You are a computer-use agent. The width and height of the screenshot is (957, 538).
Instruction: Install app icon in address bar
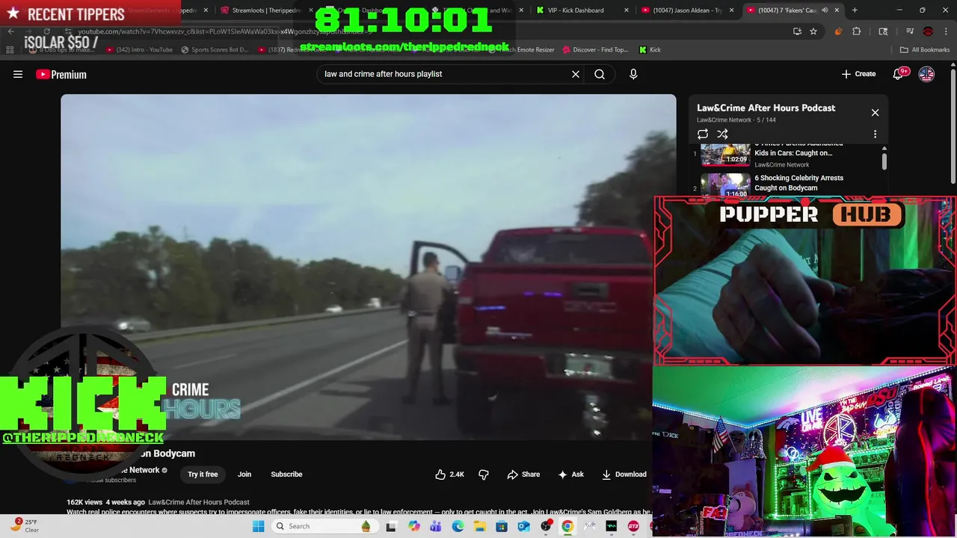797,31
